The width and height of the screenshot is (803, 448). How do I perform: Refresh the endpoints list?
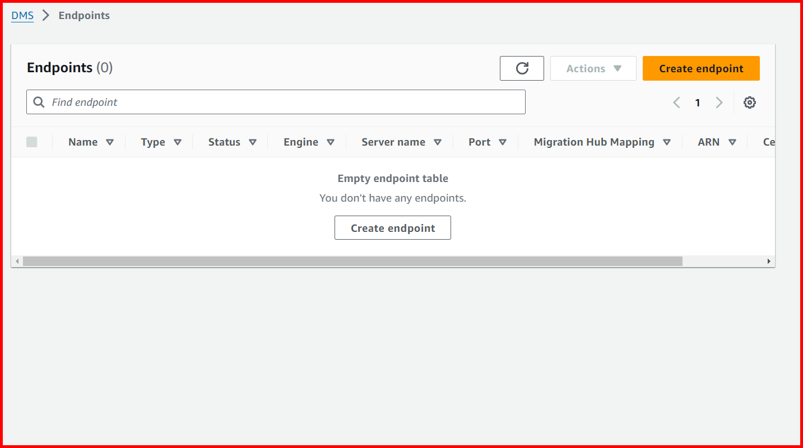(522, 68)
